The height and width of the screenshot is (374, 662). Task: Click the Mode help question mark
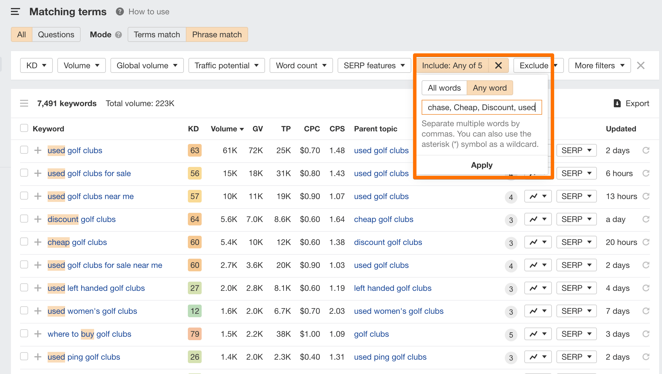118,34
